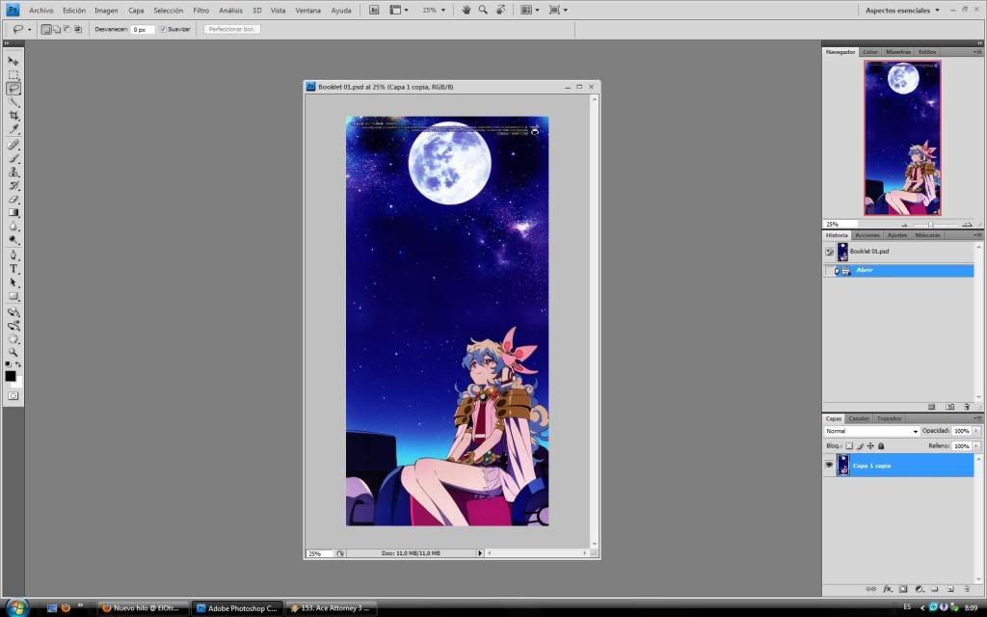Select the Hand tool in toolbox
Image resolution: width=987 pixels, height=617 pixels.
point(13,338)
